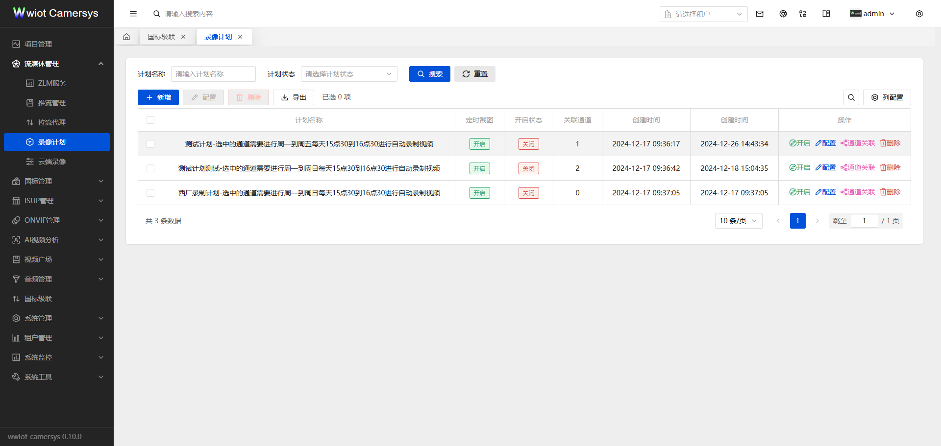Check the first plan row's checkbox
This screenshot has height=446, width=941.
[150, 144]
